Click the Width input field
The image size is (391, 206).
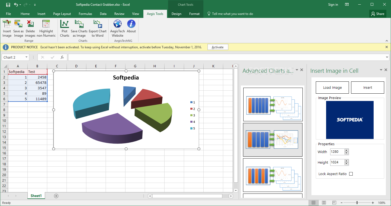point(337,152)
